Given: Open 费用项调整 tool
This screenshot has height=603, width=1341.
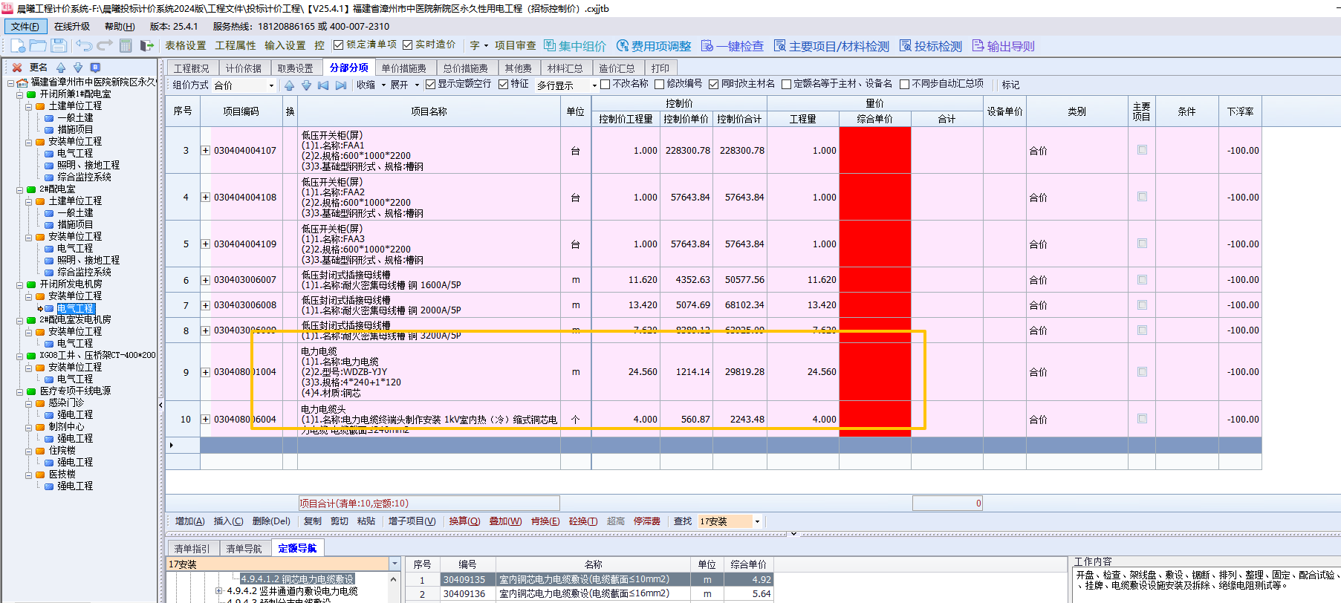Looking at the screenshot, I should (654, 46).
